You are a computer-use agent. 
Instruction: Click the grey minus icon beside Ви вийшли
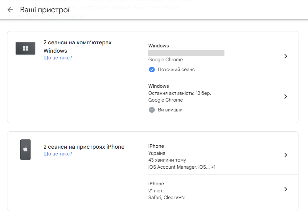[x=152, y=110]
